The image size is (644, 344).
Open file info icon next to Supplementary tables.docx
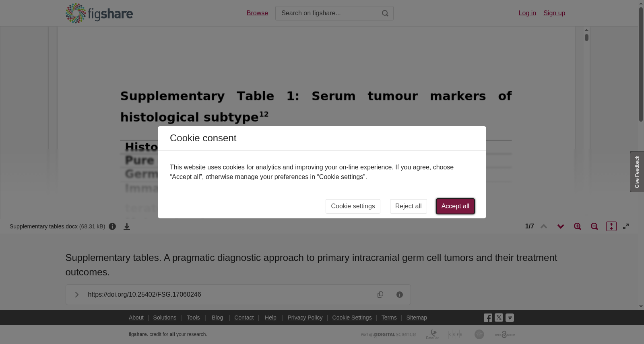112,226
